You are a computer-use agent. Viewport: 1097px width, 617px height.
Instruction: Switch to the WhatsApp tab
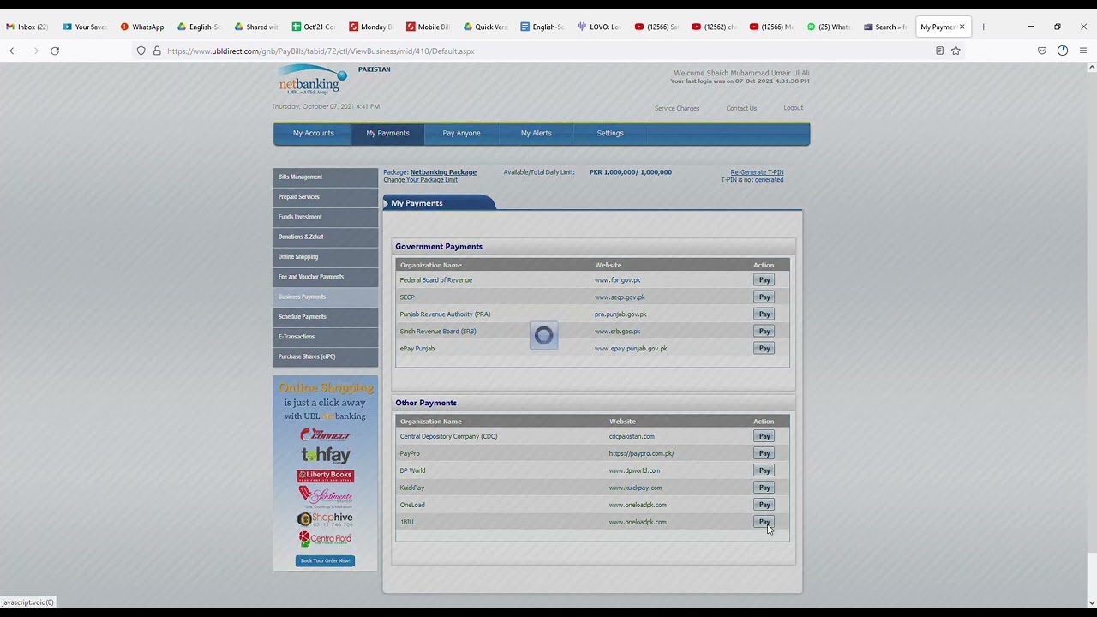click(142, 27)
